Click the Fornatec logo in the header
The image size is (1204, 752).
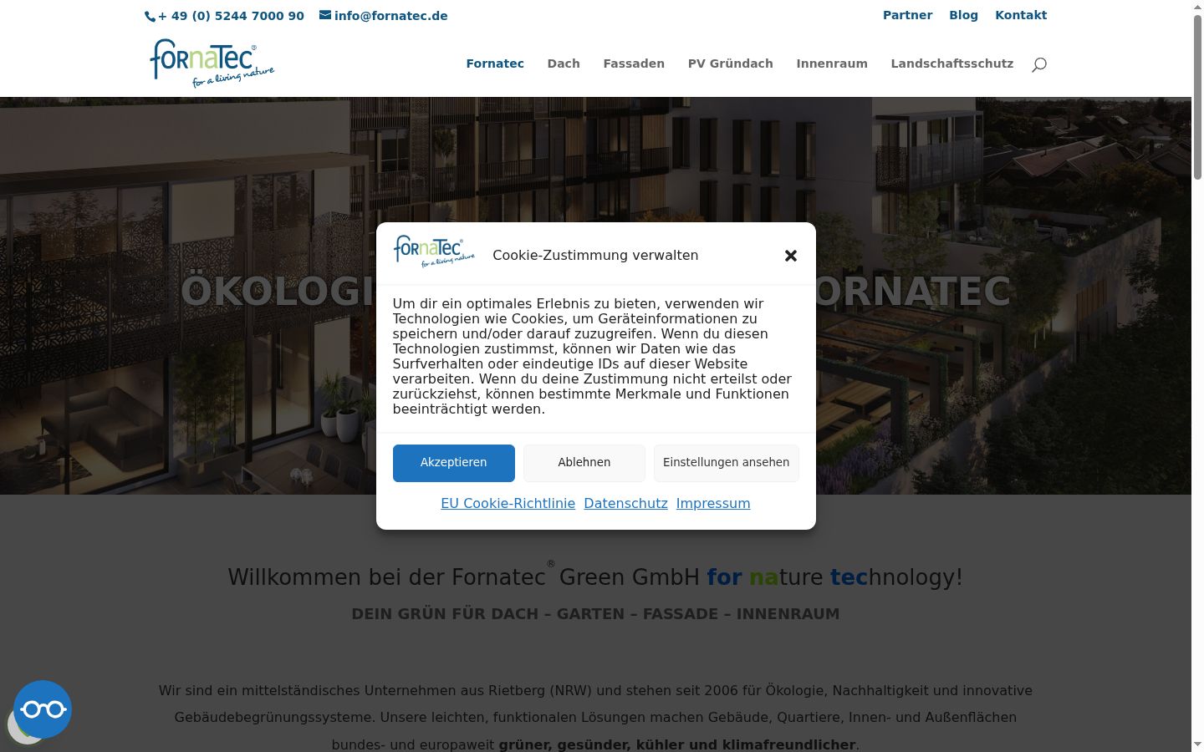(x=212, y=63)
